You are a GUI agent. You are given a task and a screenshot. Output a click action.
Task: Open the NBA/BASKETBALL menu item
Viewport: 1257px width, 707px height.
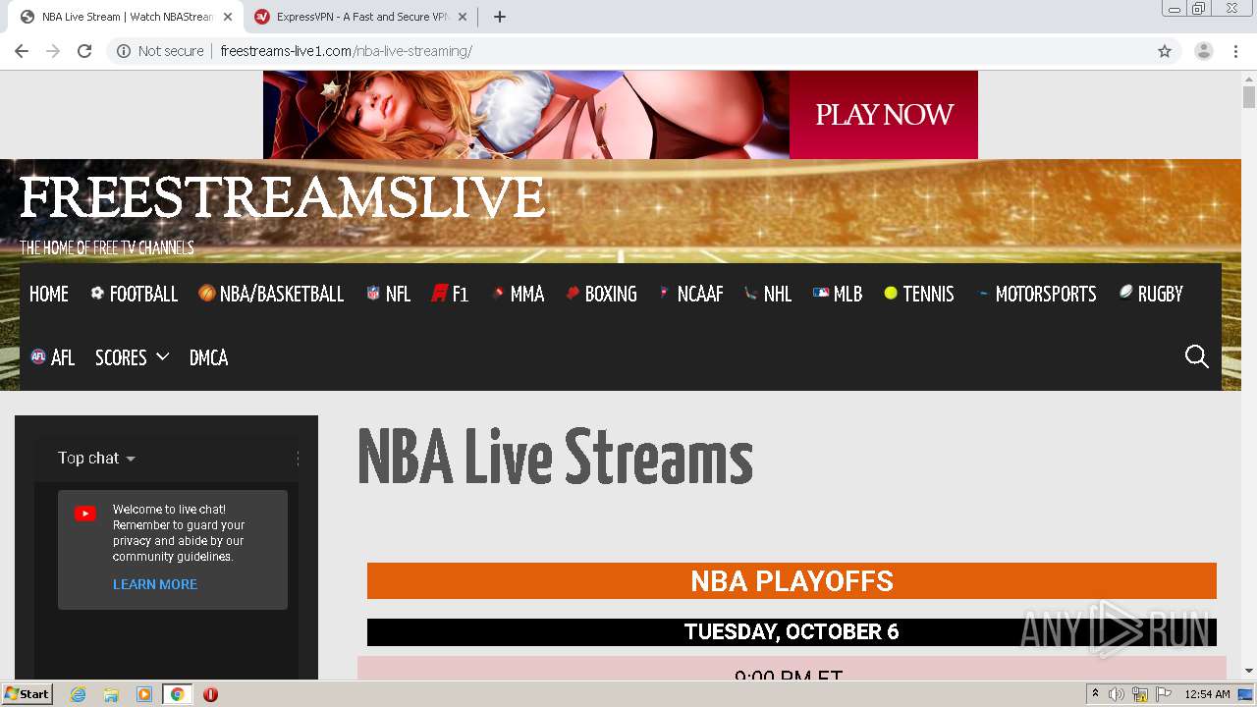pyautogui.click(x=271, y=294)
